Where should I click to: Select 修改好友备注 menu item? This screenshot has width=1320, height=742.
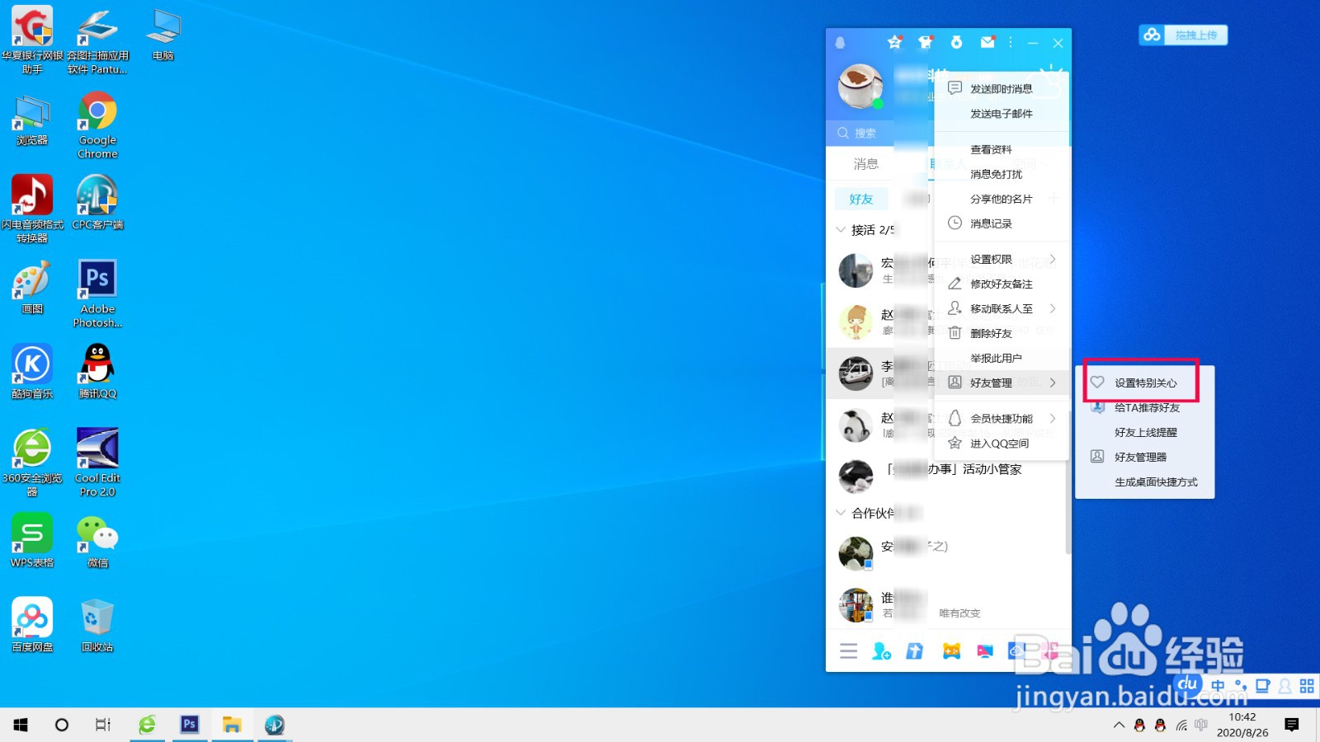coord(1002,284)
